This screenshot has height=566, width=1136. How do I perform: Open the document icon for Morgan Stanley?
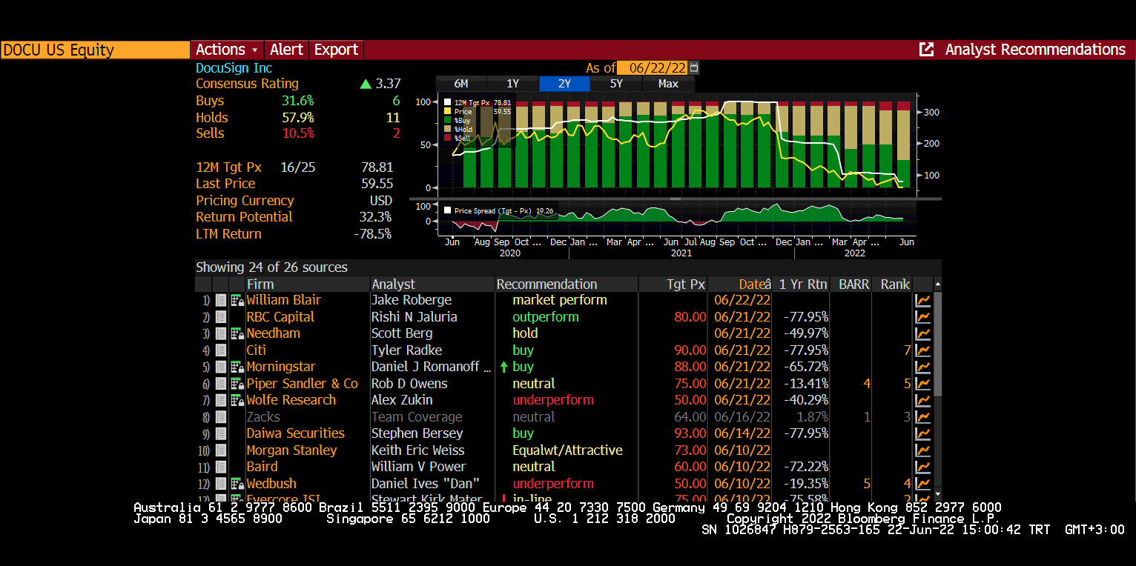(x=221, y=450)
